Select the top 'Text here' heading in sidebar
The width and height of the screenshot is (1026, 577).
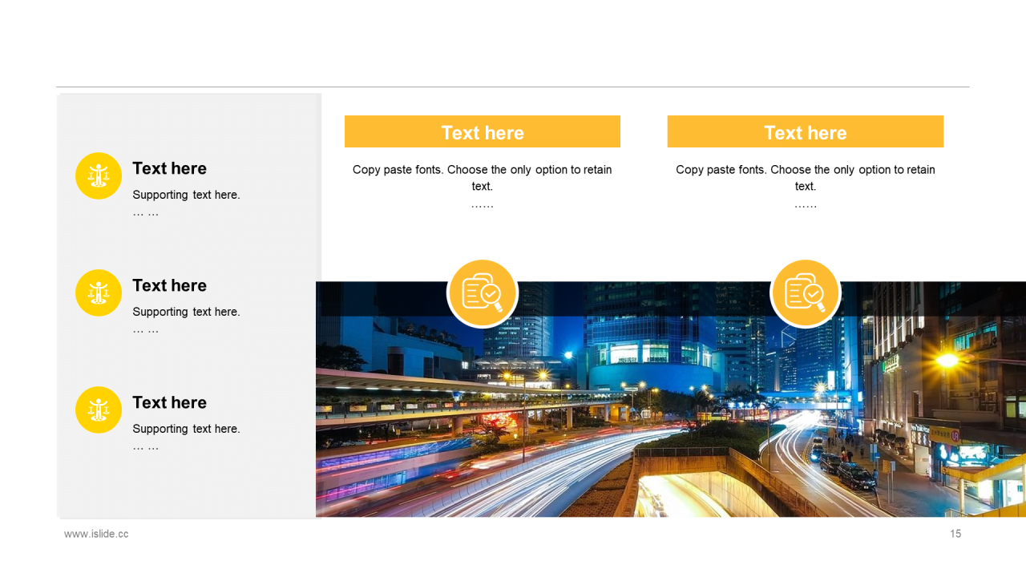[169, 168]
